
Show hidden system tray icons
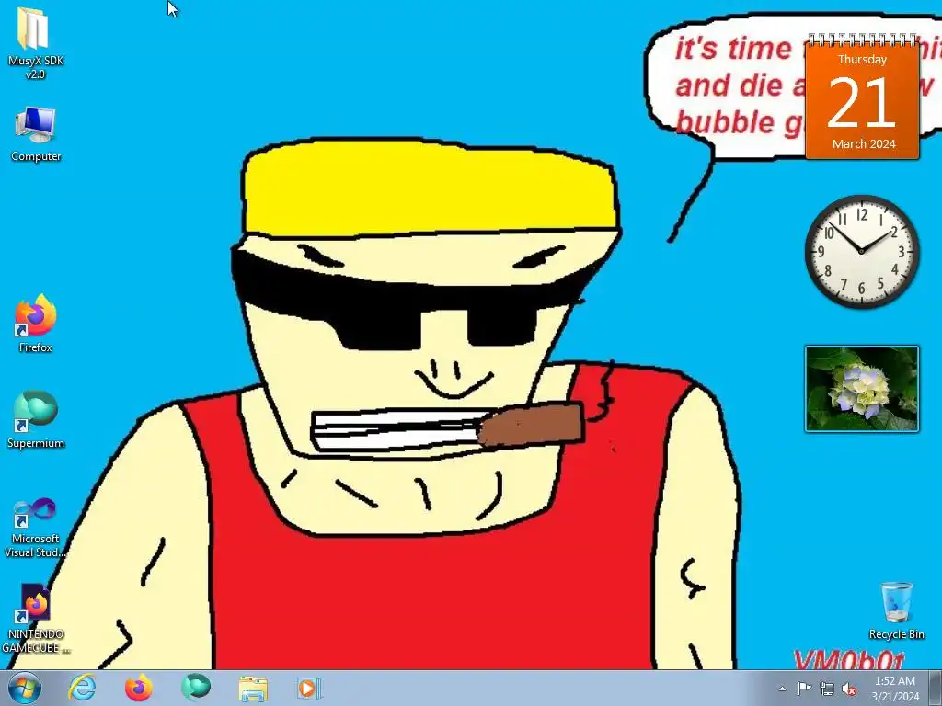[x=782, y=689]
